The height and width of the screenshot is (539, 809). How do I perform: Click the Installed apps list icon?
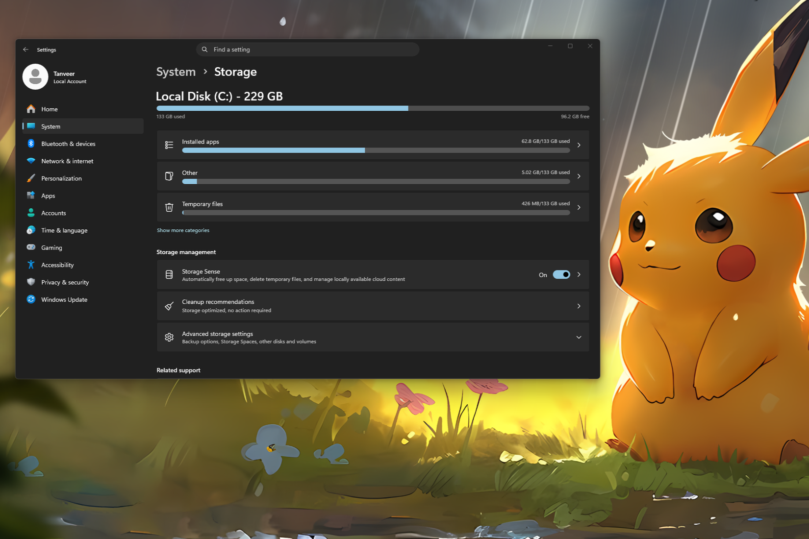click(169, 145)
